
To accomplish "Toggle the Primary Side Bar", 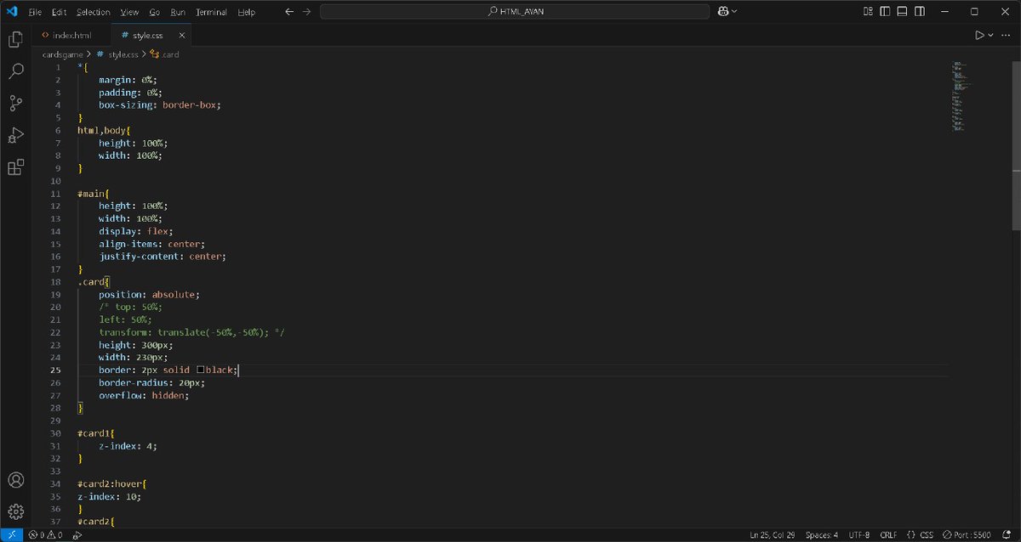I will [885, 12].
